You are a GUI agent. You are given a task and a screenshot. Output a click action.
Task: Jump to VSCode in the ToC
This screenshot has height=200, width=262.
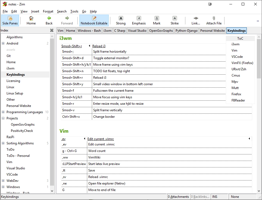237,57
